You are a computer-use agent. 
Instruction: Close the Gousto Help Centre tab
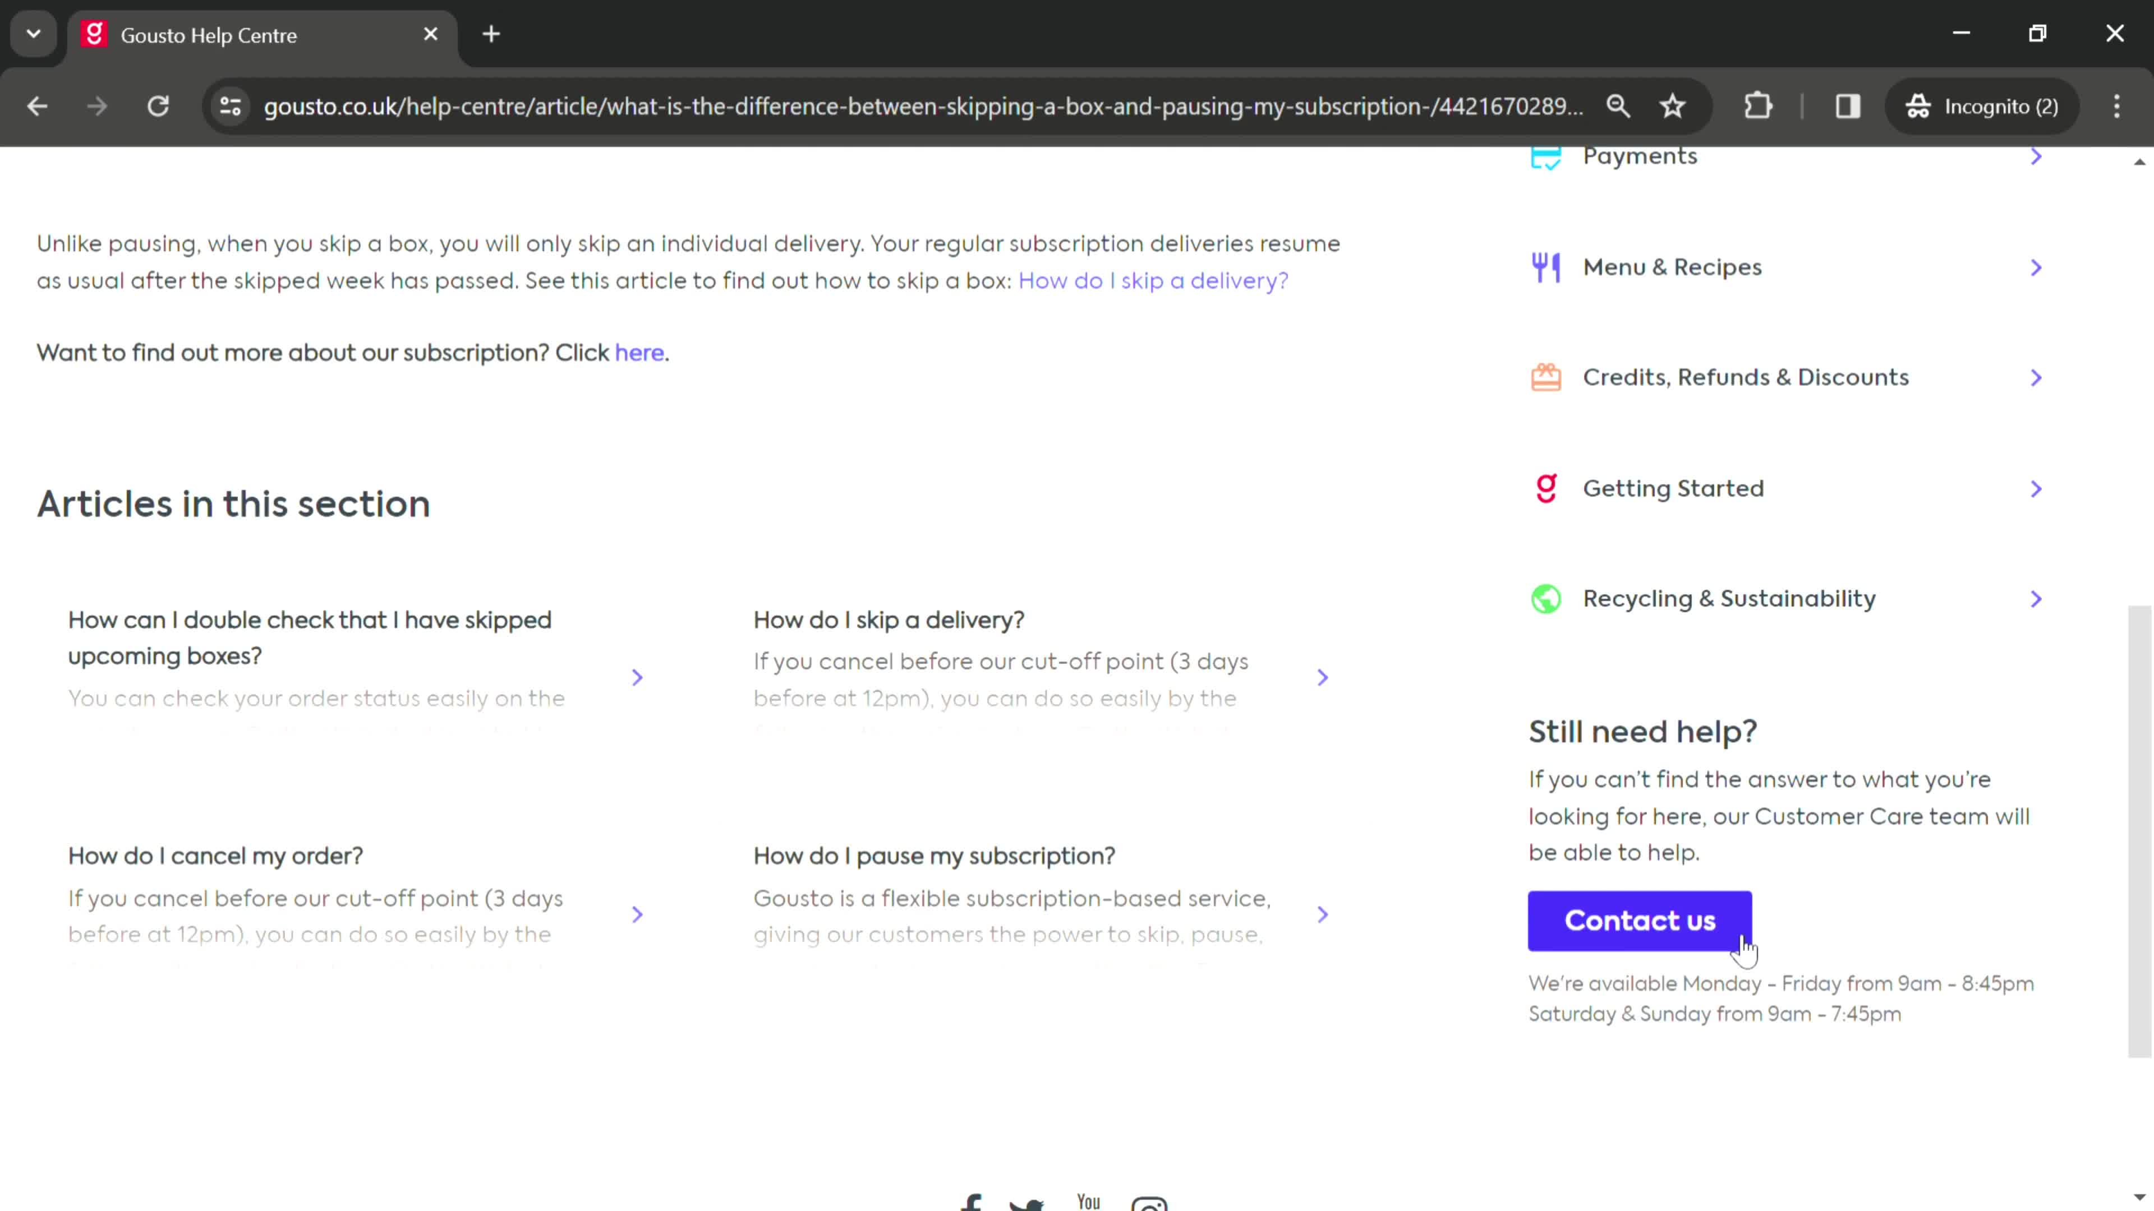[x=431, y=34]
